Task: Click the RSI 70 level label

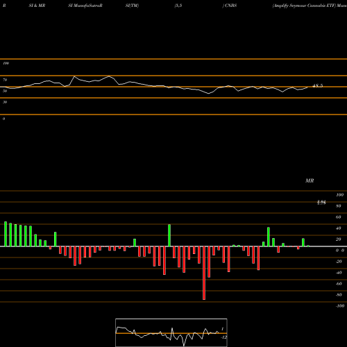Action: pos(5,80)
